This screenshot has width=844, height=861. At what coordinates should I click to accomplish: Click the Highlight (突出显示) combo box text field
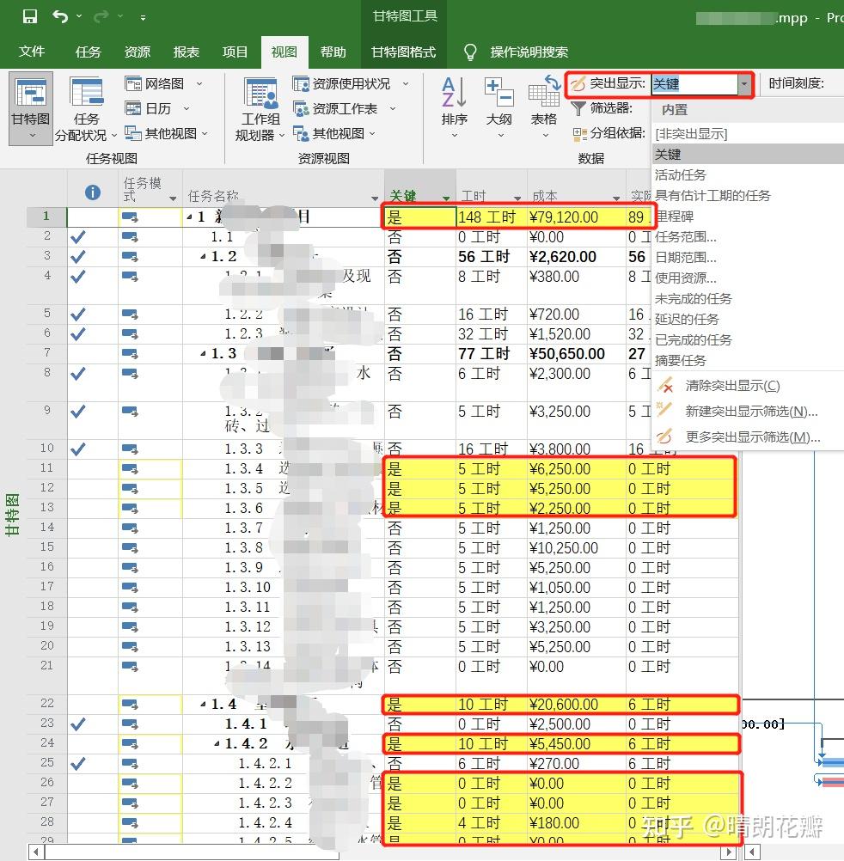(x=694, y=84)
